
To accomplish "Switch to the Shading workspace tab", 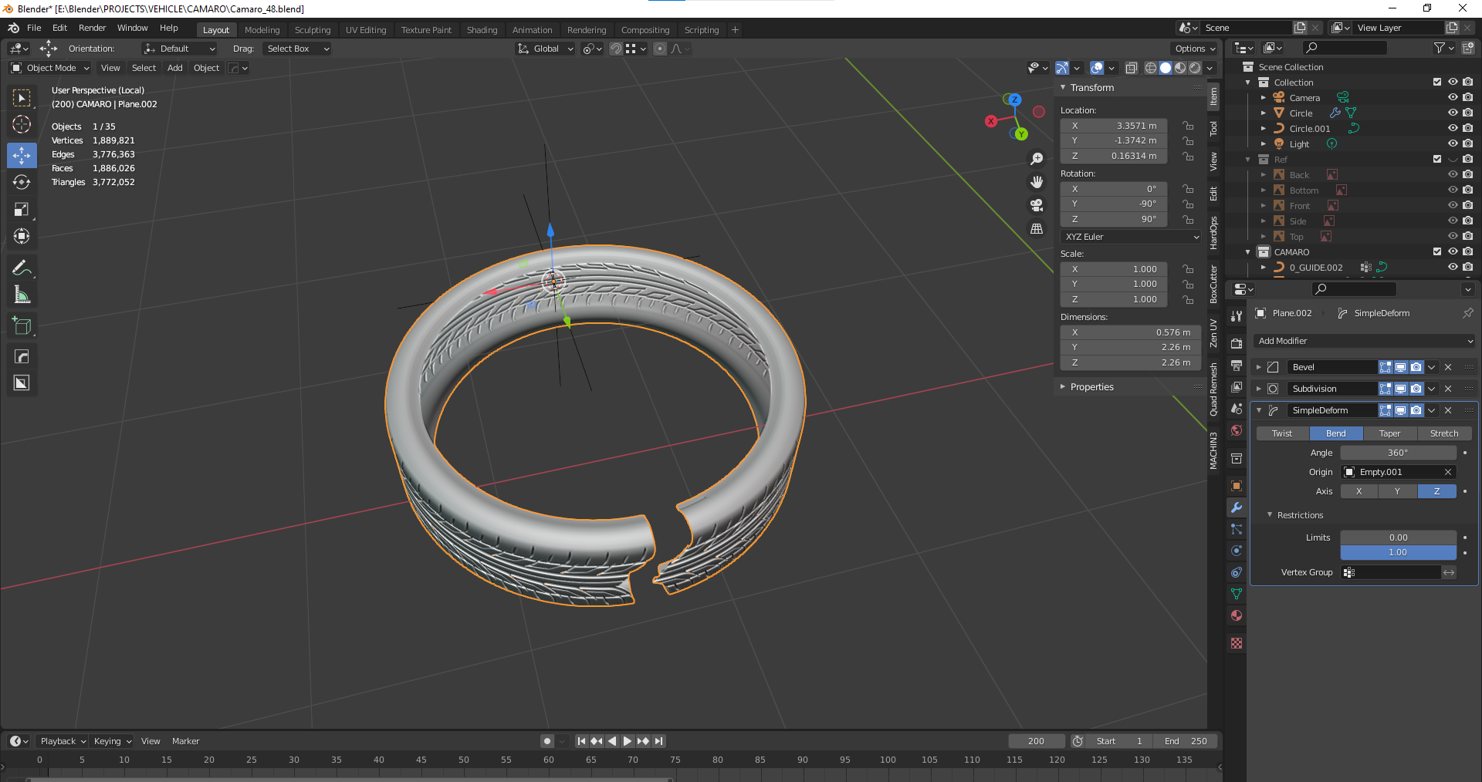I will (x=482, y=29).
